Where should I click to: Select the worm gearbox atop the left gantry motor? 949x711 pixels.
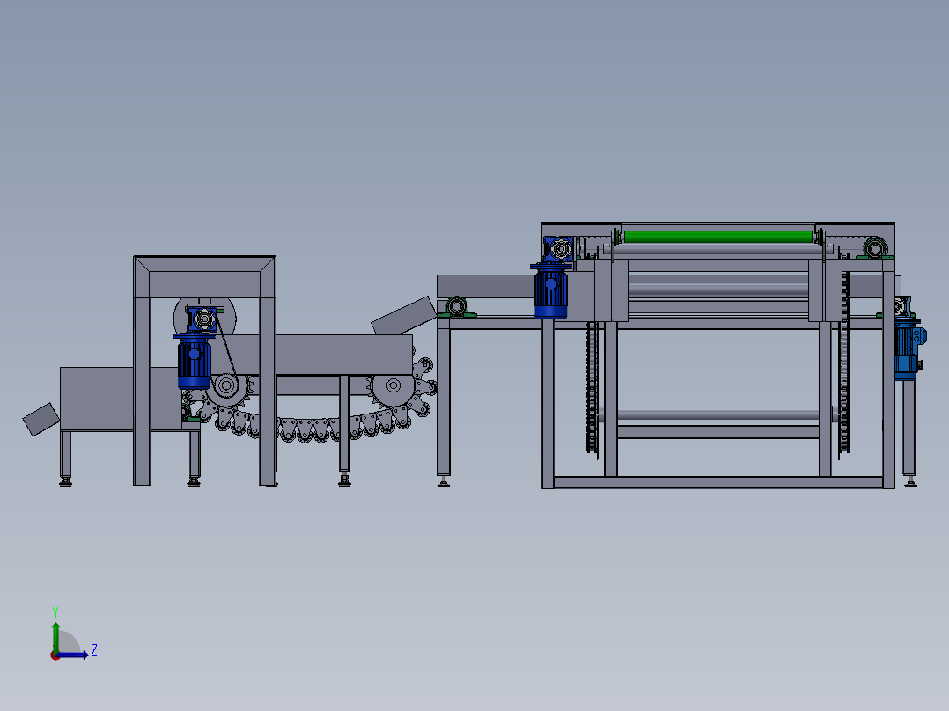coord(203,319)
